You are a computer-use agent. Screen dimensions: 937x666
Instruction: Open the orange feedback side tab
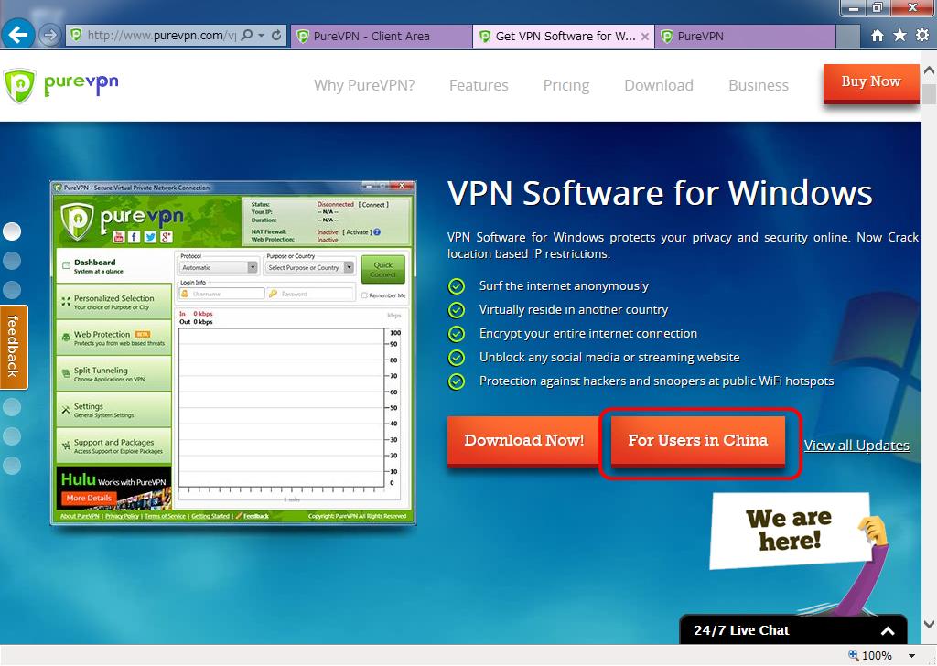pyautogui.click(x=14, y=347)
